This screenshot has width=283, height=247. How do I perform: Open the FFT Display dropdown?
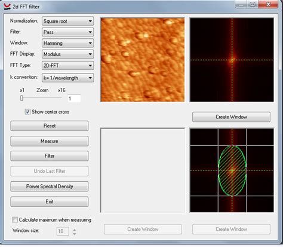click(68, 54)
